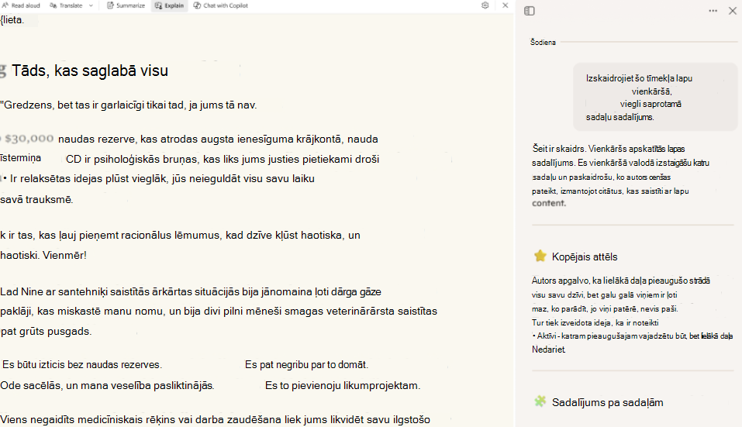Click the Translate button
Image resolution: width=742 pixels, height=427 pixels.
coord(66,5)
